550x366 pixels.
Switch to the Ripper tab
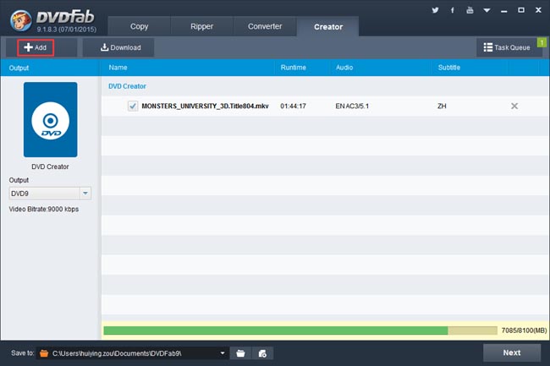[x=201, y=26]
